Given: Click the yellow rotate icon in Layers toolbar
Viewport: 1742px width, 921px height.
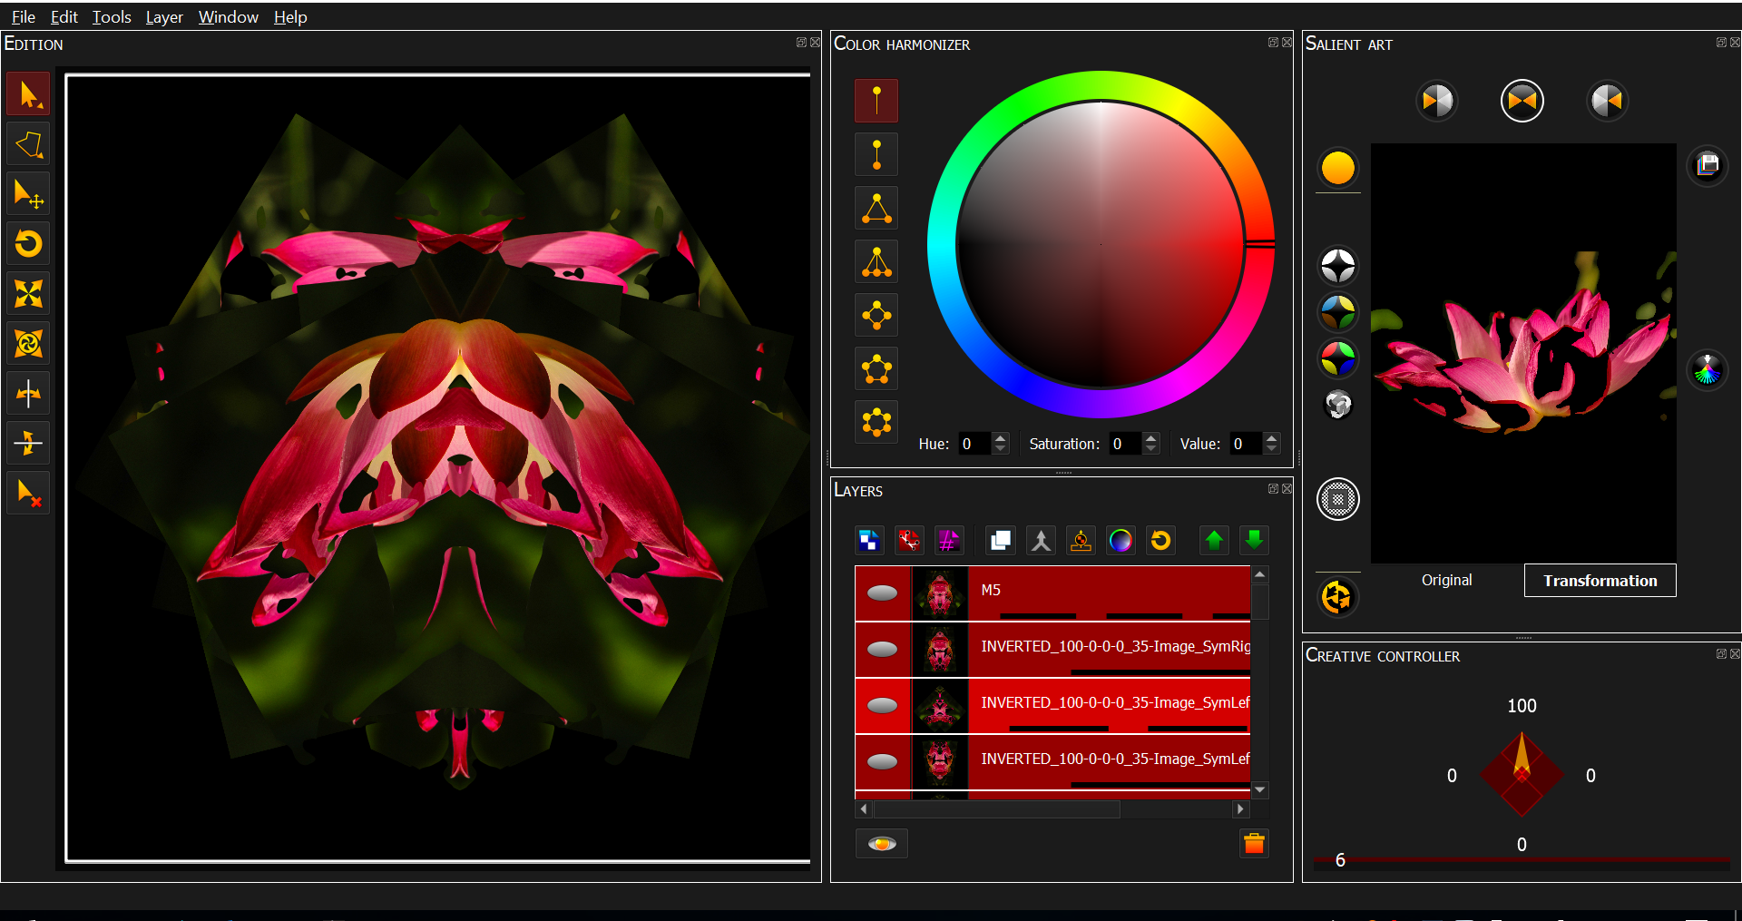Looking at the screenshot, I should [x=1160, y=541].
